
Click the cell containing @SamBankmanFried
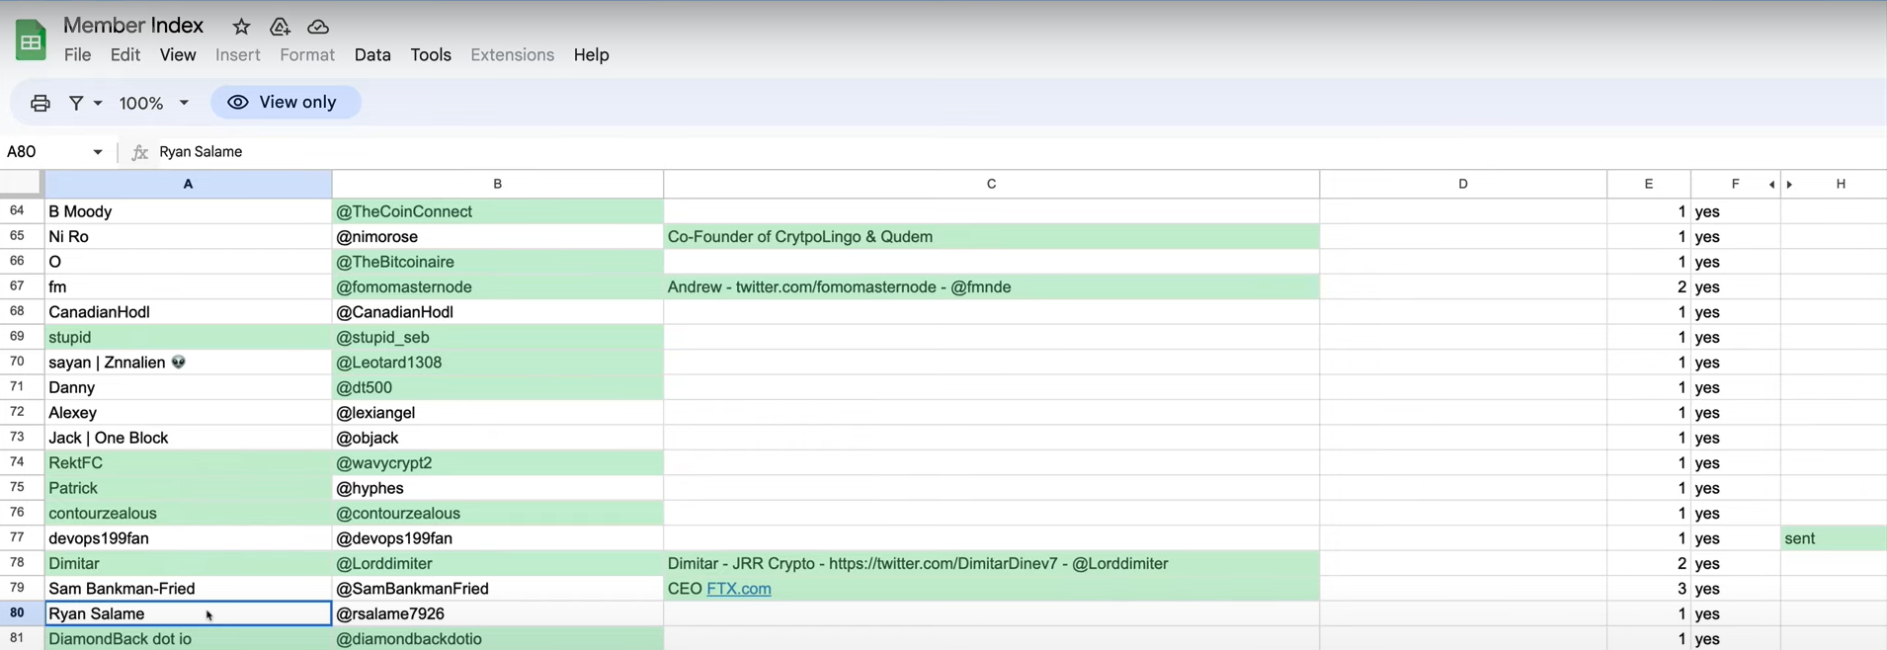point(496,589)
